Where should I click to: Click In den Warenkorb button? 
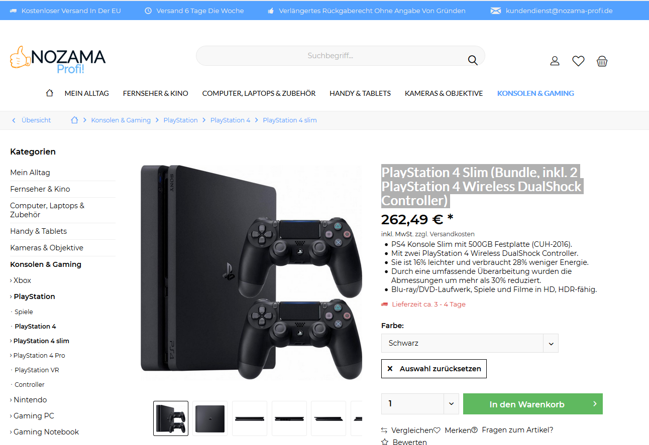tap(532, 404)
